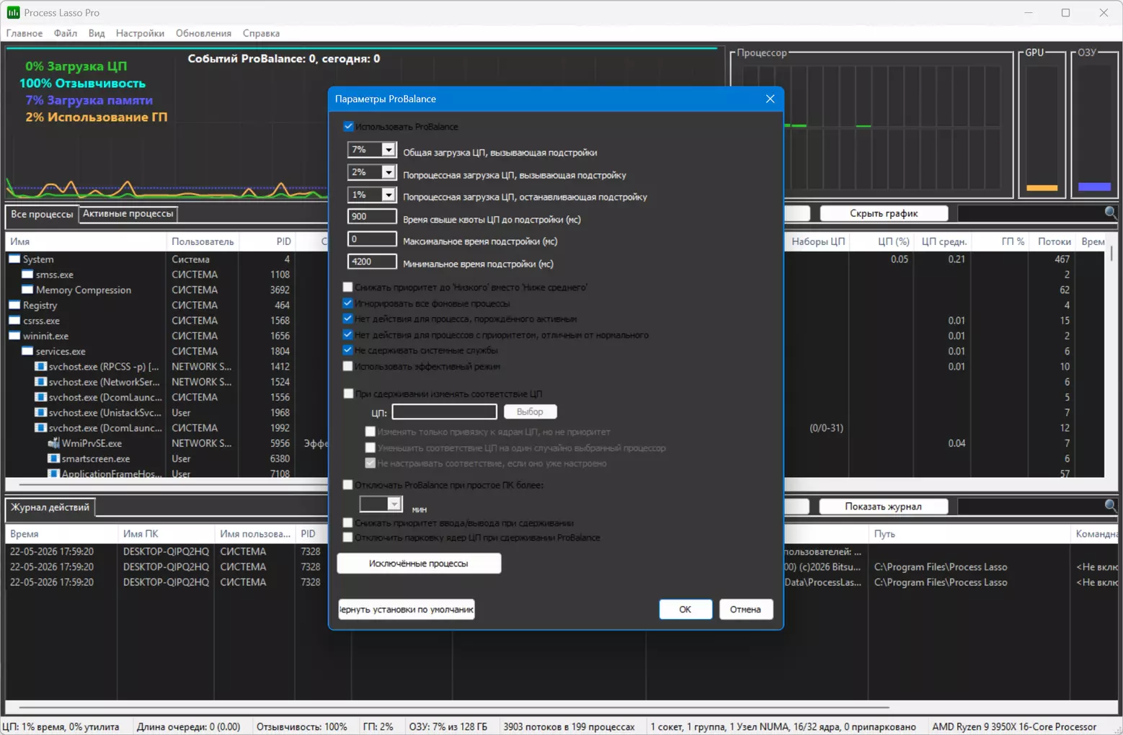
Task: Click the 4200 minimum time input field
Action: pos(372,262)
